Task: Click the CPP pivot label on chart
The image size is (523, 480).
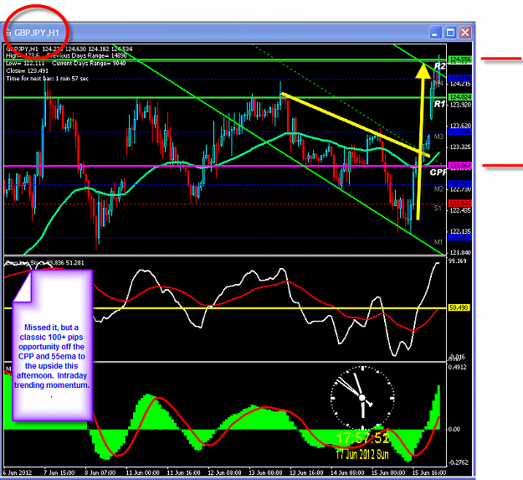Action: tap(438, 173)
